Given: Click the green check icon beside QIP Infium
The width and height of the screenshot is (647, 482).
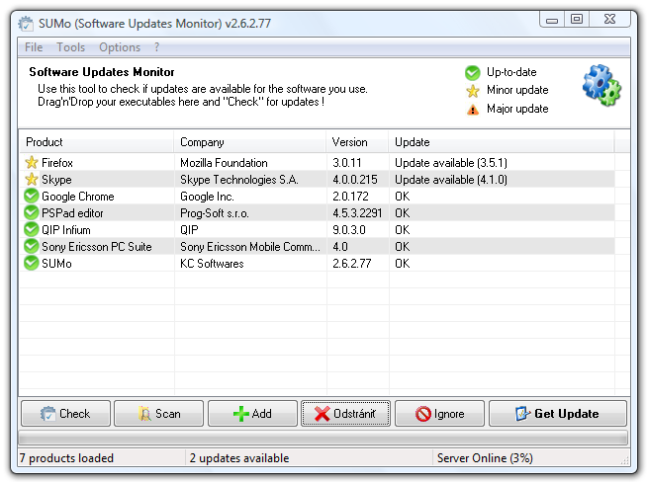Looking at the screenshot, I should click(32, 229).
